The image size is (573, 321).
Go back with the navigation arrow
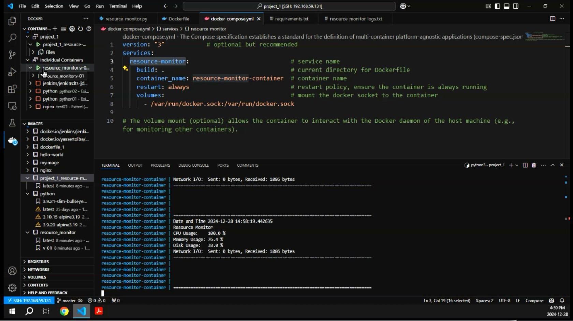click(166, 6)
